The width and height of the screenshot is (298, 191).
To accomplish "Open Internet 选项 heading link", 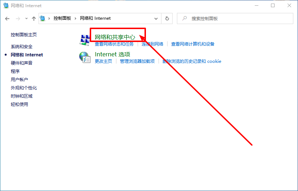I will (x=112, y=54).
